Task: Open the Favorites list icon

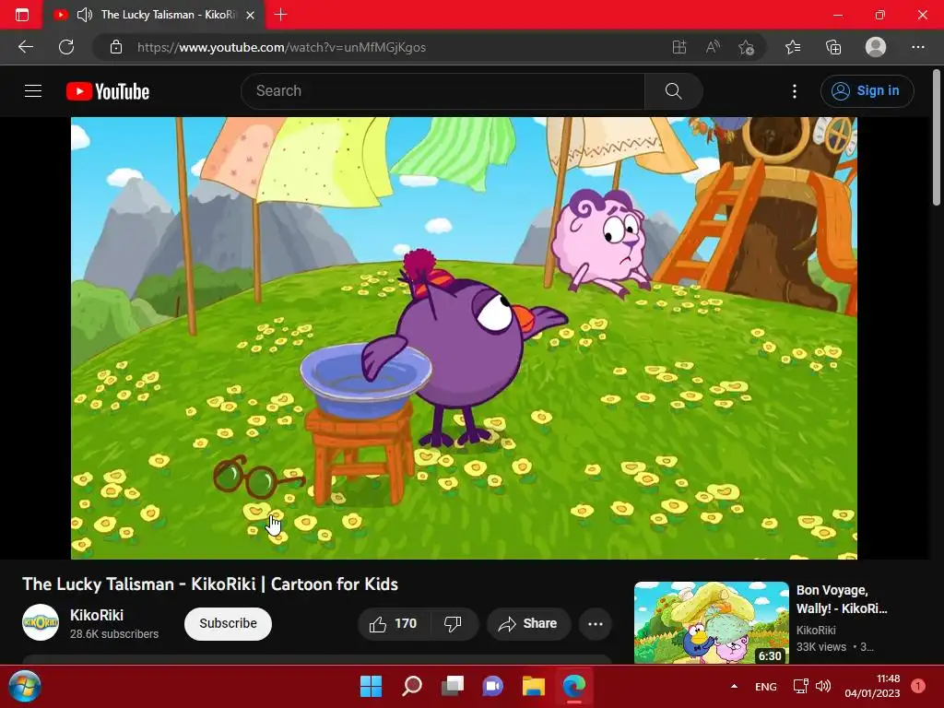Action: tap(793, 47)
